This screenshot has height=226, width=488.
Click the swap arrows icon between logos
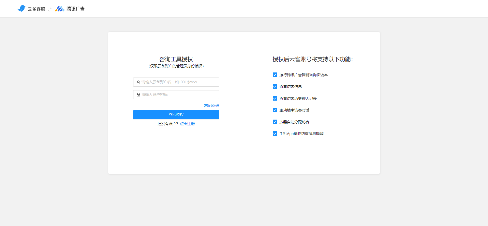50,9
